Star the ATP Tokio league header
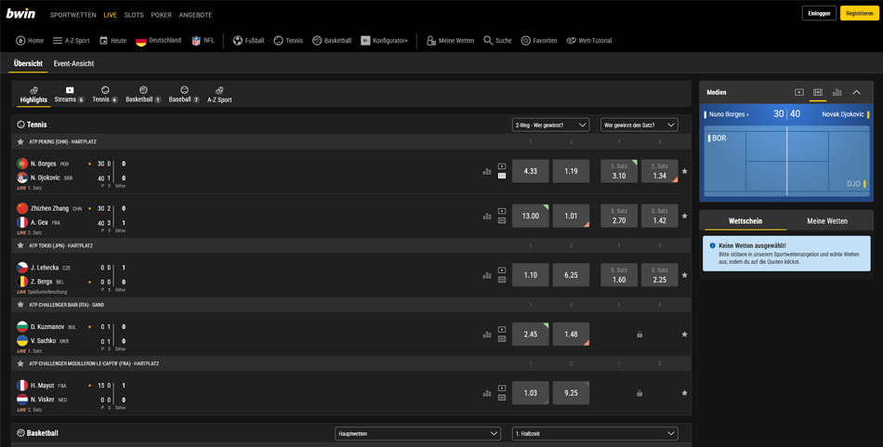Image resolution: width=883 pixels, height=447 pixels. tap(20, 245)
